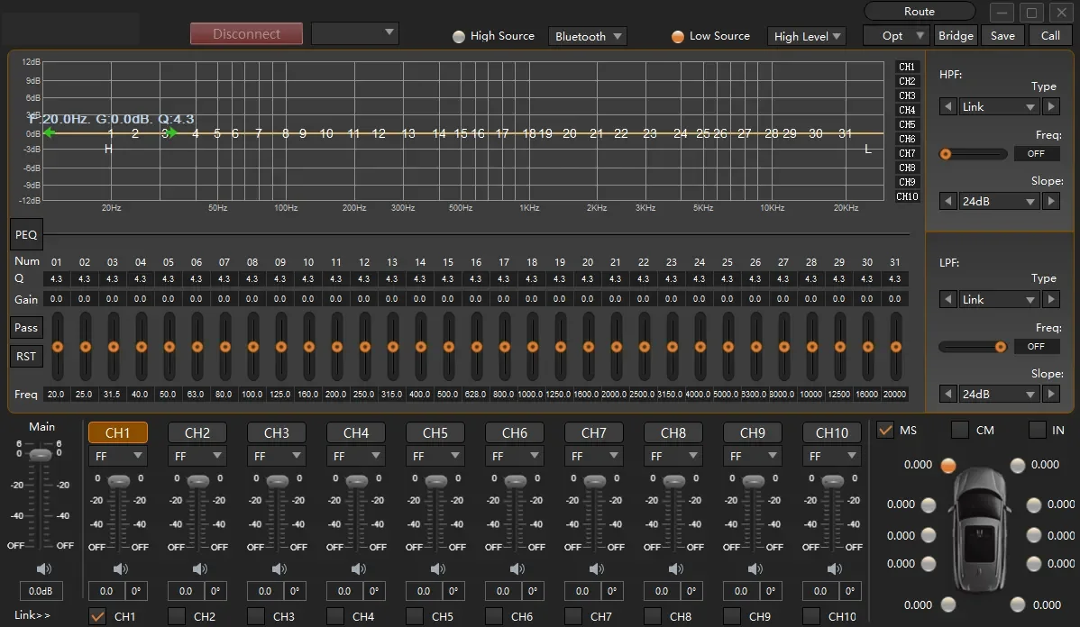The height and width of the screenshot is (627, 1080).
Task: Click the RST reset button
Action: 26,356
